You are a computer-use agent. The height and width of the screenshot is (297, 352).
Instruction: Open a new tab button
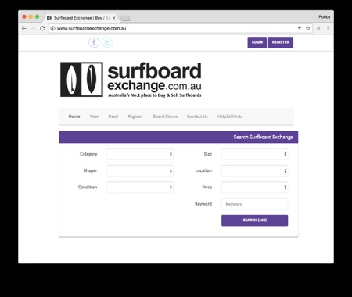[x=125, y=18]
